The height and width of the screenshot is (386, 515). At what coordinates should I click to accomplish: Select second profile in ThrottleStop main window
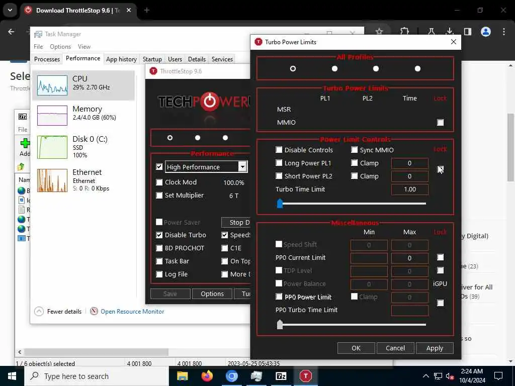197,138
